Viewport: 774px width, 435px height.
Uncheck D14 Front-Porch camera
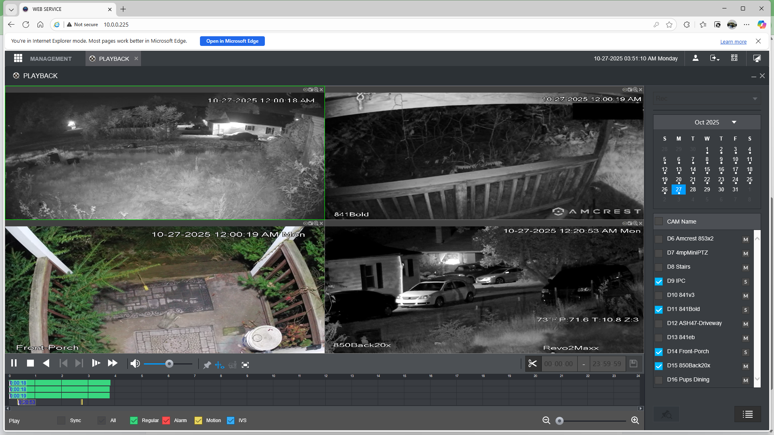[x=659, y=352]
